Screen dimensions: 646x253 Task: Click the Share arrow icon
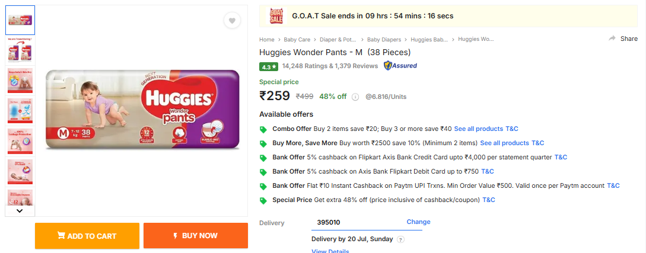pos(612,39)
